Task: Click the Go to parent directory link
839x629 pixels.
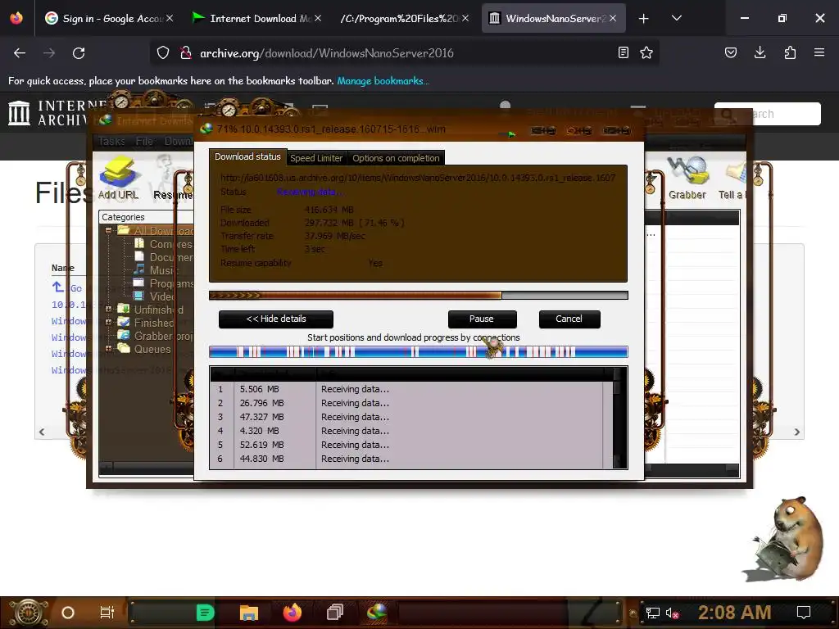Action: [67, 288]
